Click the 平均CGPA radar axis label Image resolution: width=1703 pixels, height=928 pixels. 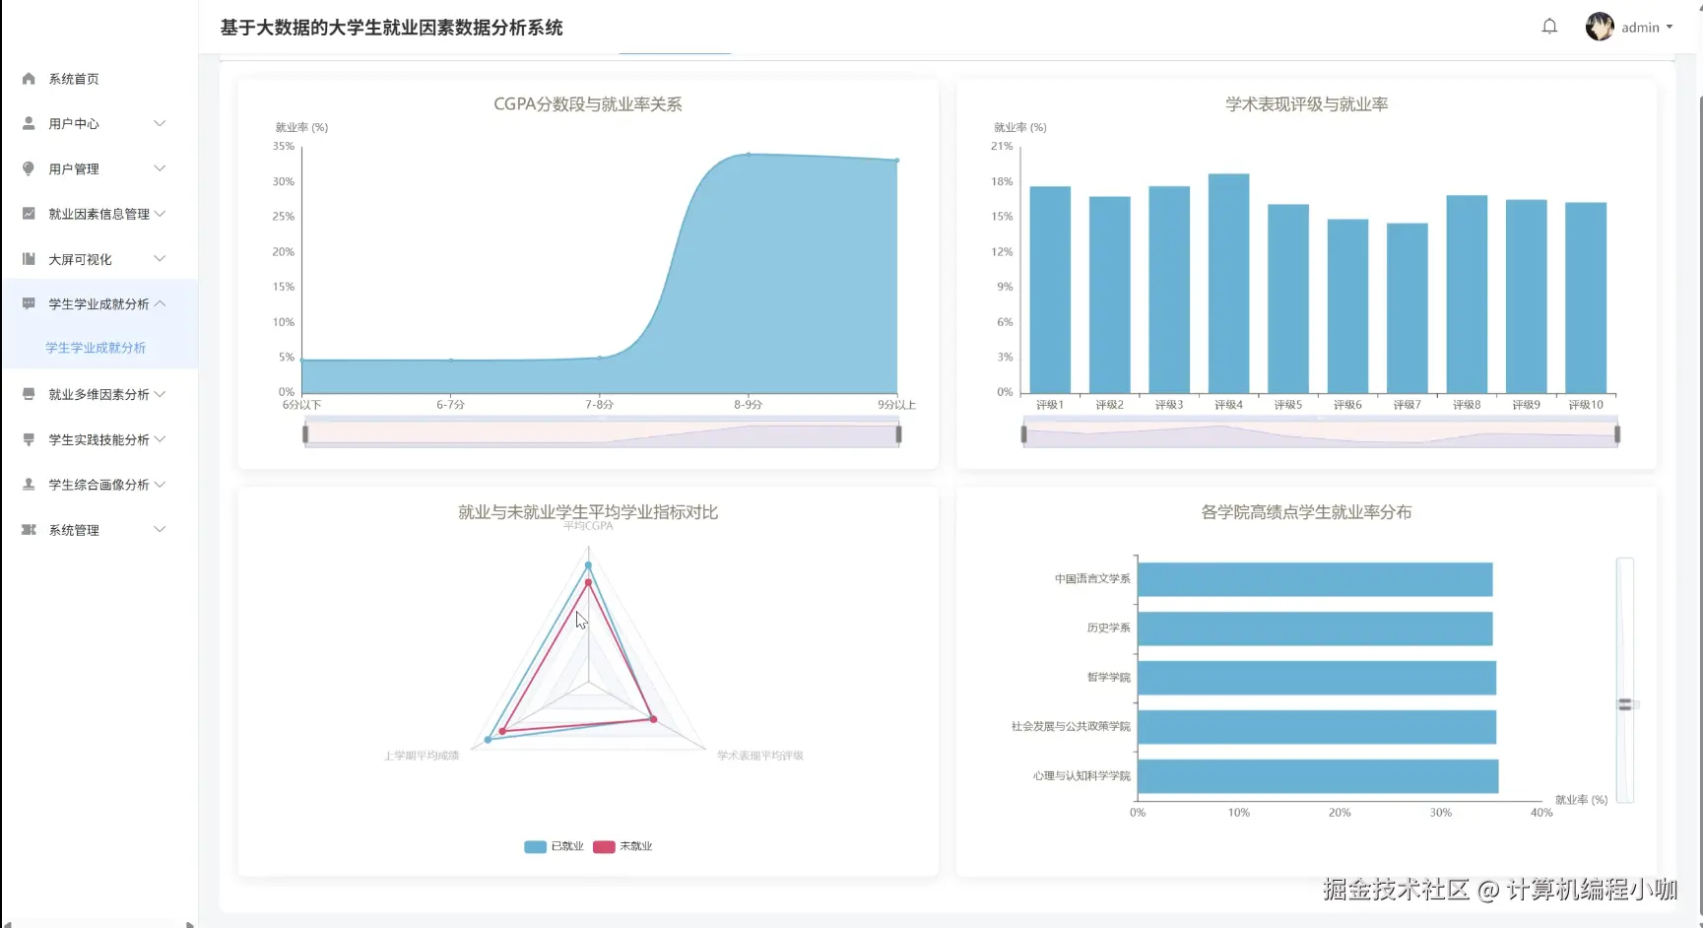tap(588, 526)
